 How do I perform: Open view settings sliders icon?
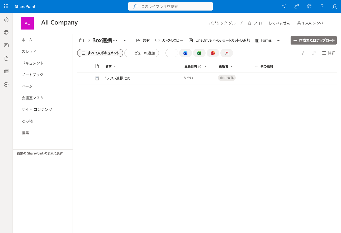tap(303, 53)
